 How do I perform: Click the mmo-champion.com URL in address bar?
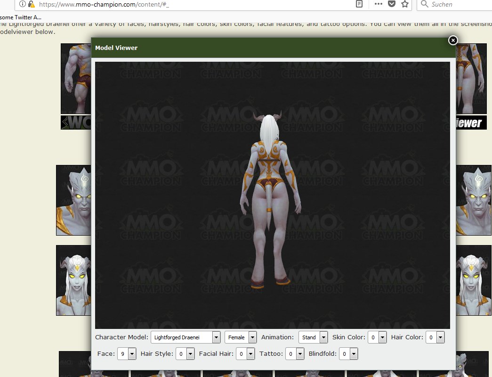[104, 4]
